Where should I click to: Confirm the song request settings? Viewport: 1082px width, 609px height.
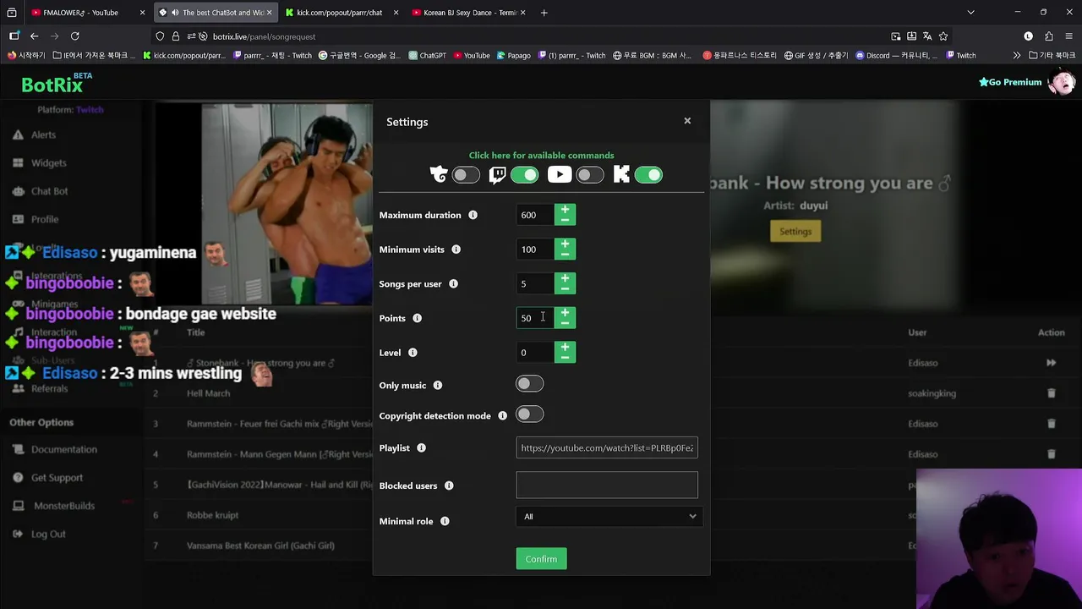(541, 559)
